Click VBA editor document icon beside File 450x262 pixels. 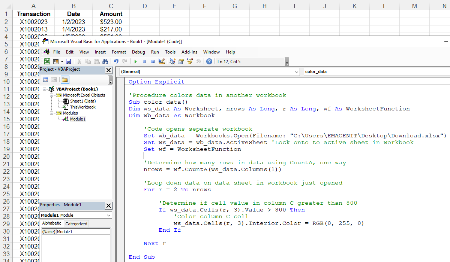click(46, 52)
